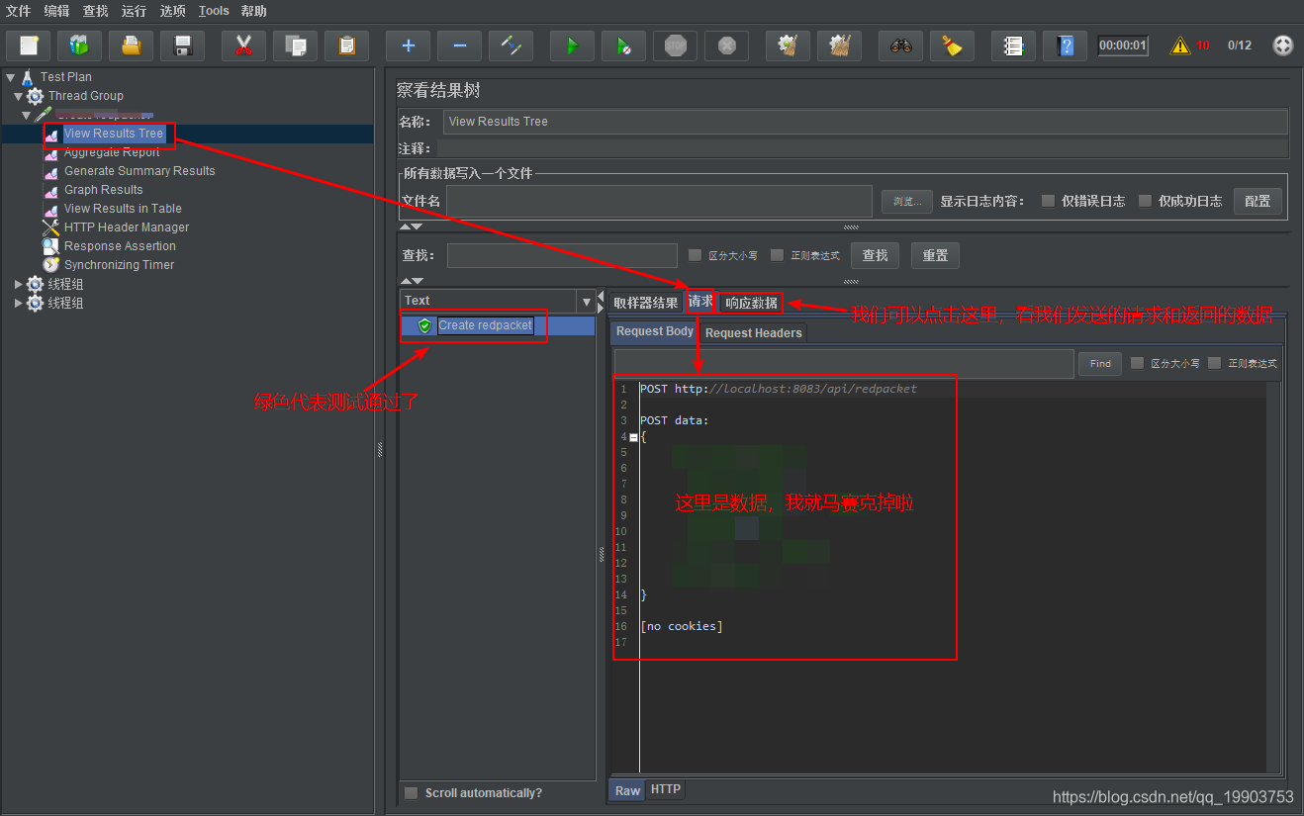Click the 查找 search button
Screen dimensions: 1304x816
875,255
